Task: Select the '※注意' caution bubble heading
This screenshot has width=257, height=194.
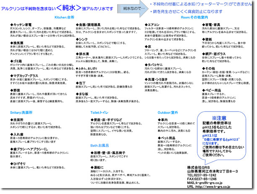Action: pos(219,118)
